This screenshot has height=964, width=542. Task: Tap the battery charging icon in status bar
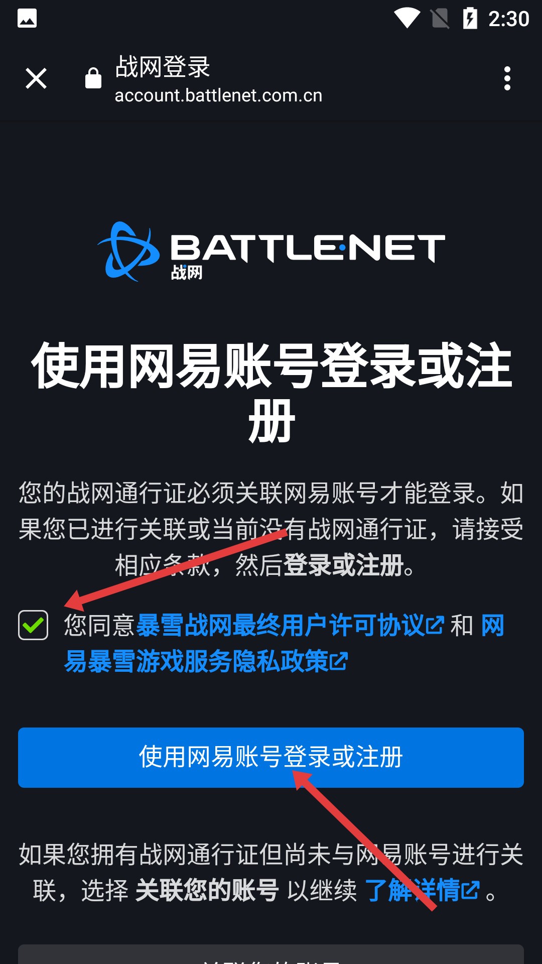(x=470, y=19)
